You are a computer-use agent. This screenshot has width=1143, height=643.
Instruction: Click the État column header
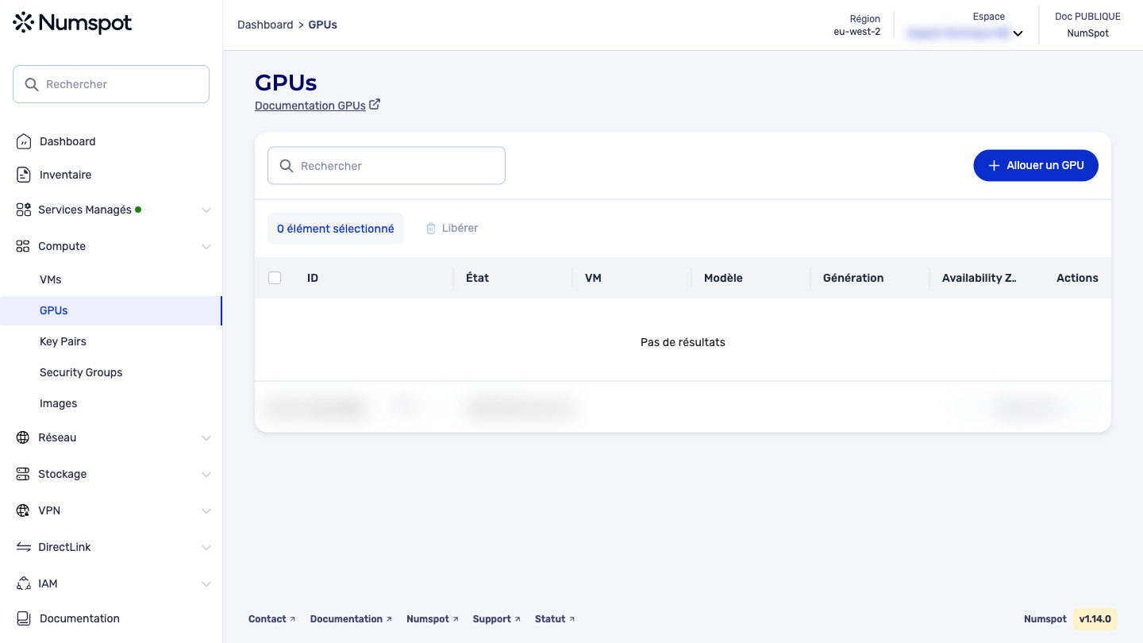point(477,278)
